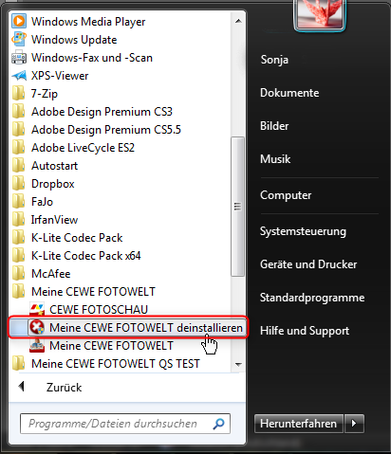
Task: Expand Adobe Design Premium CS5.5 folder
Action: coord(97,130)
